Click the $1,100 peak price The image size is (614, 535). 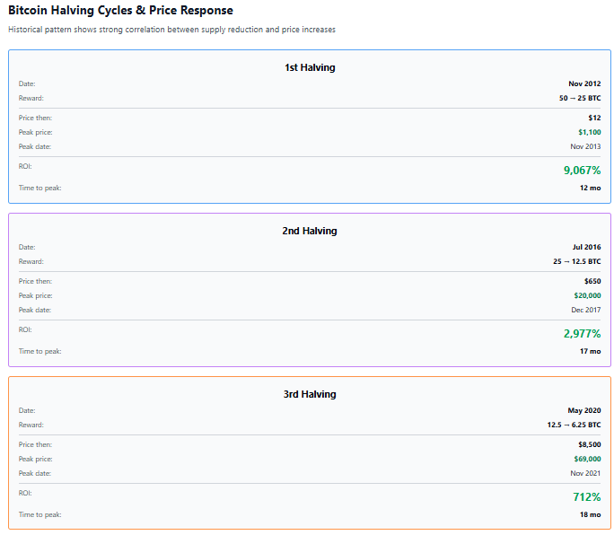[x=589, y=132]
